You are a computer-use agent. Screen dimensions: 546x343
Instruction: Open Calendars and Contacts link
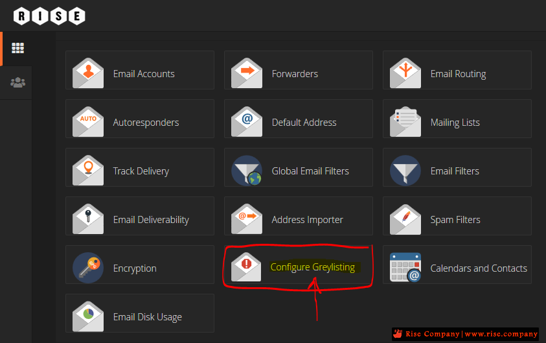pyautogui.click(x=479, y=268)
